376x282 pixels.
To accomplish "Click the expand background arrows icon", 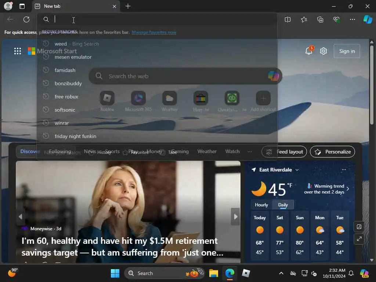I will (x=359, y=239).
